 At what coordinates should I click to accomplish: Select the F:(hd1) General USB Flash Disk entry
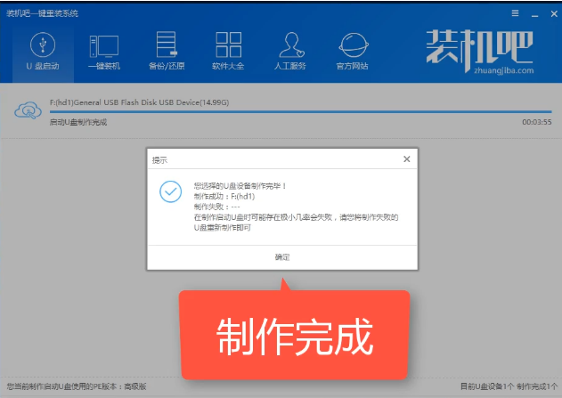138,102
